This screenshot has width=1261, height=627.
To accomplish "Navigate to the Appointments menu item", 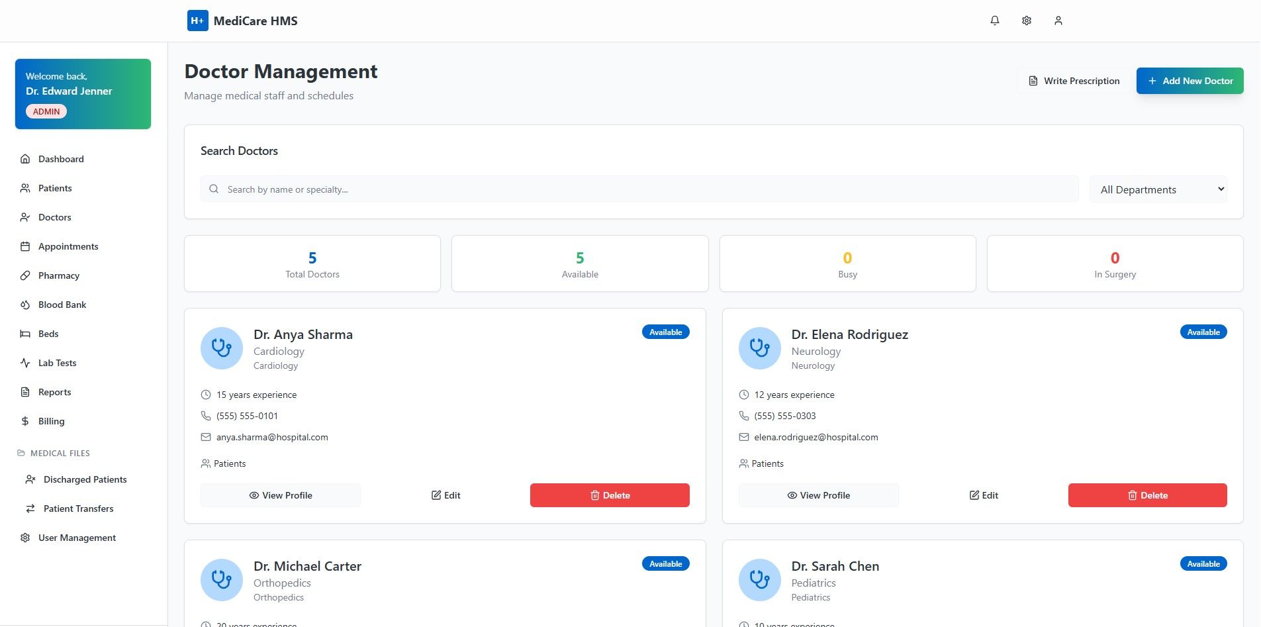I will [68, 246].
